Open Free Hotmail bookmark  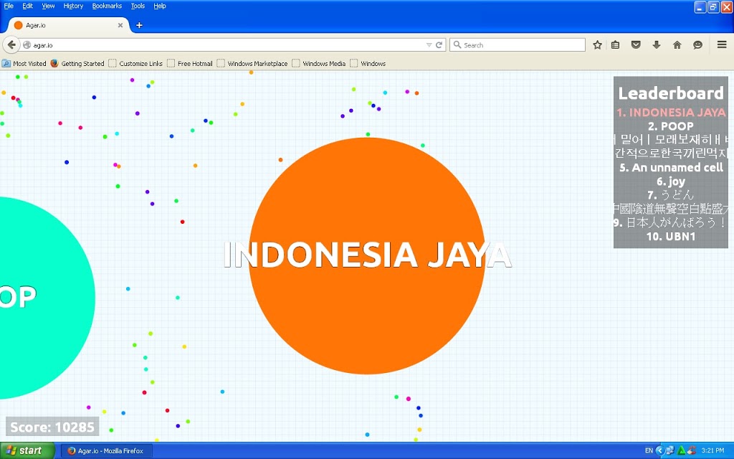tap(189, 64)
